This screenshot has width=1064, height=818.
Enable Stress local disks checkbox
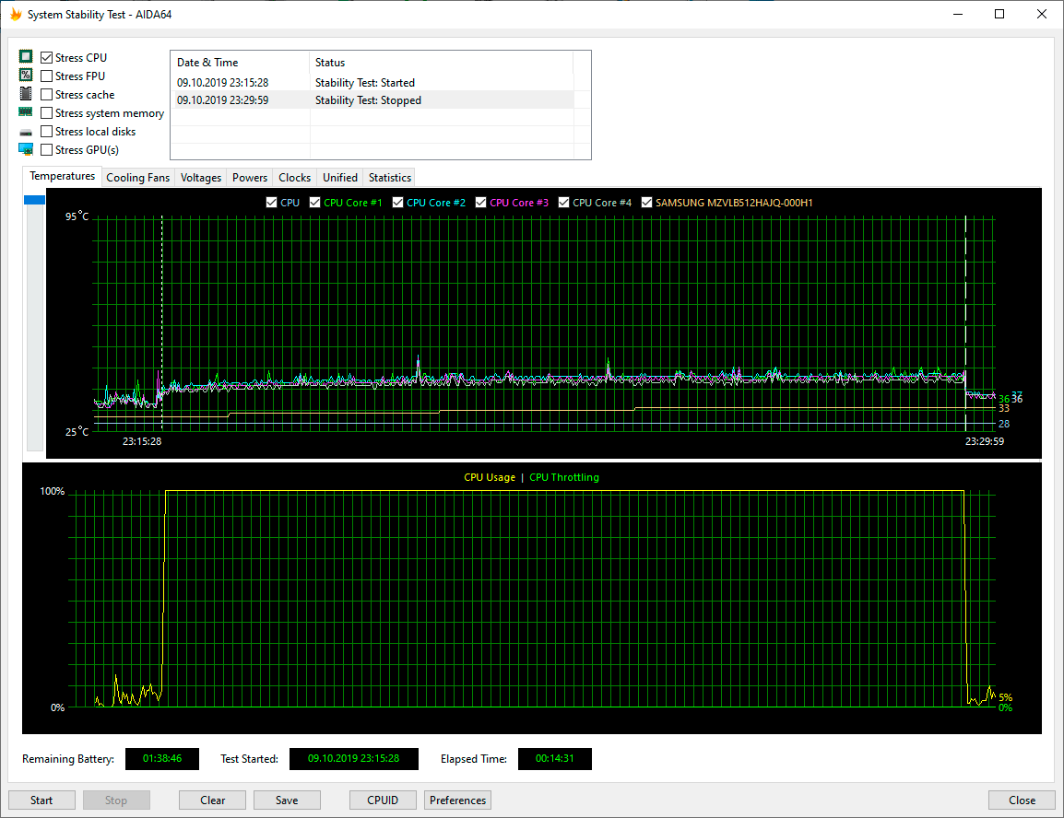(x=46, y=132)
